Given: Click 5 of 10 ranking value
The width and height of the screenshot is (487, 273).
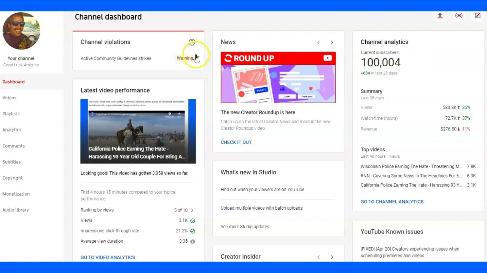Looking at the screenshot, I should [181, 210].
